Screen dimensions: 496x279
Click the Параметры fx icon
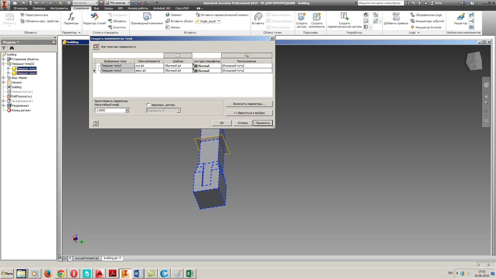(71, 17)
